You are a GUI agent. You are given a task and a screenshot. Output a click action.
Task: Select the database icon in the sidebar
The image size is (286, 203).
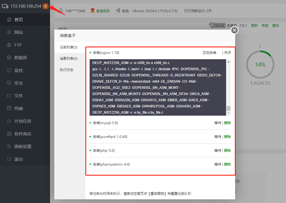pos(9,58)
